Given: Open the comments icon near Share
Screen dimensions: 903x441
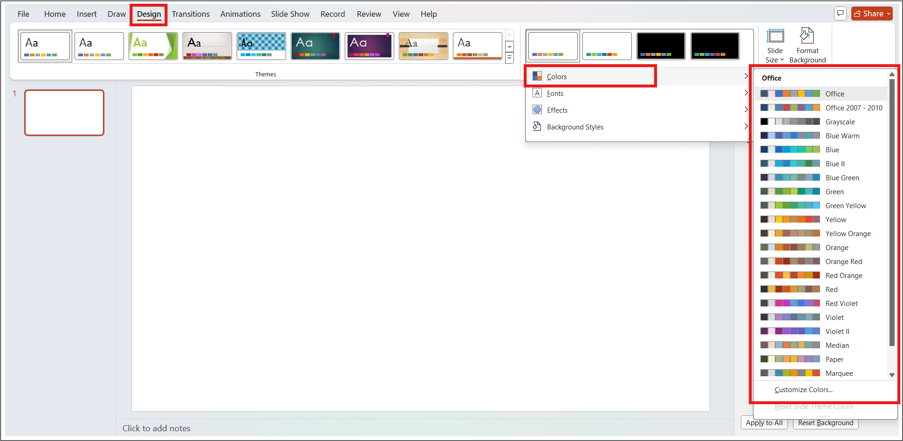Looking at the screenshot, I should (840, 14).
